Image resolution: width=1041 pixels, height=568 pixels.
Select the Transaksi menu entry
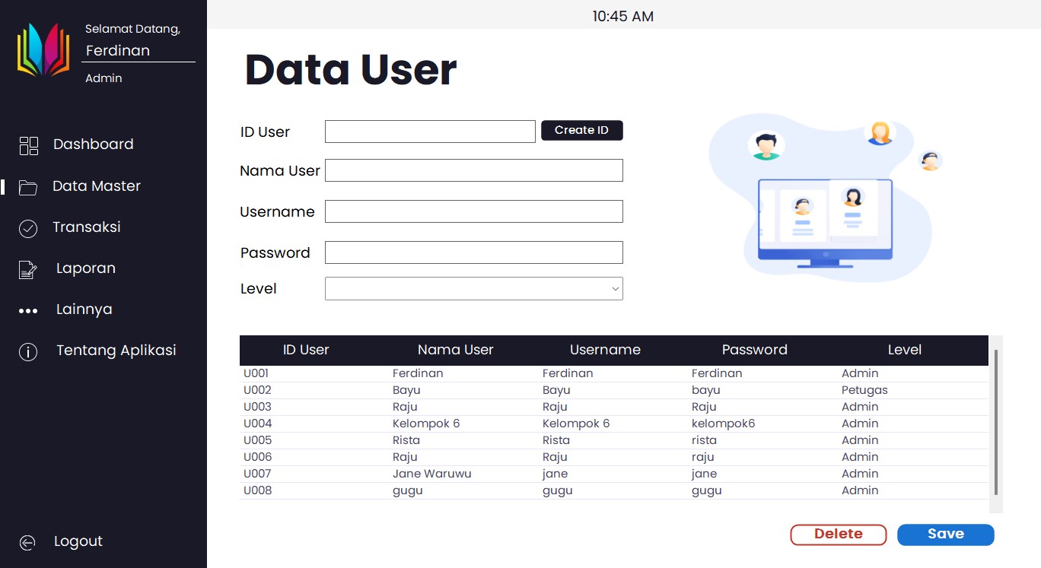(x=87, y=227)
